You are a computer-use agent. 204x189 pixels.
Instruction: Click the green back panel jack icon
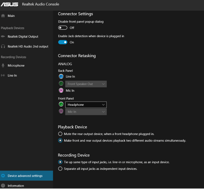[x=61, y=83]
